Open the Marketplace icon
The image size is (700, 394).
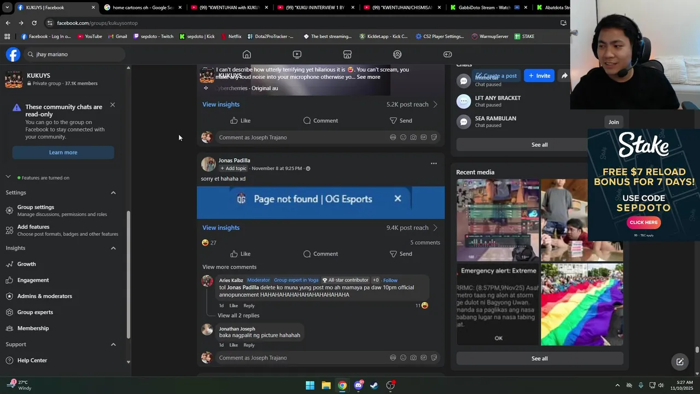[x=347, y=54]
